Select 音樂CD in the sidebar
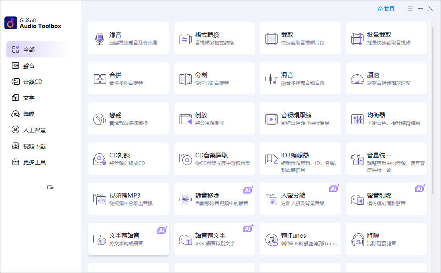441x273 pixels. click(32, 82)
